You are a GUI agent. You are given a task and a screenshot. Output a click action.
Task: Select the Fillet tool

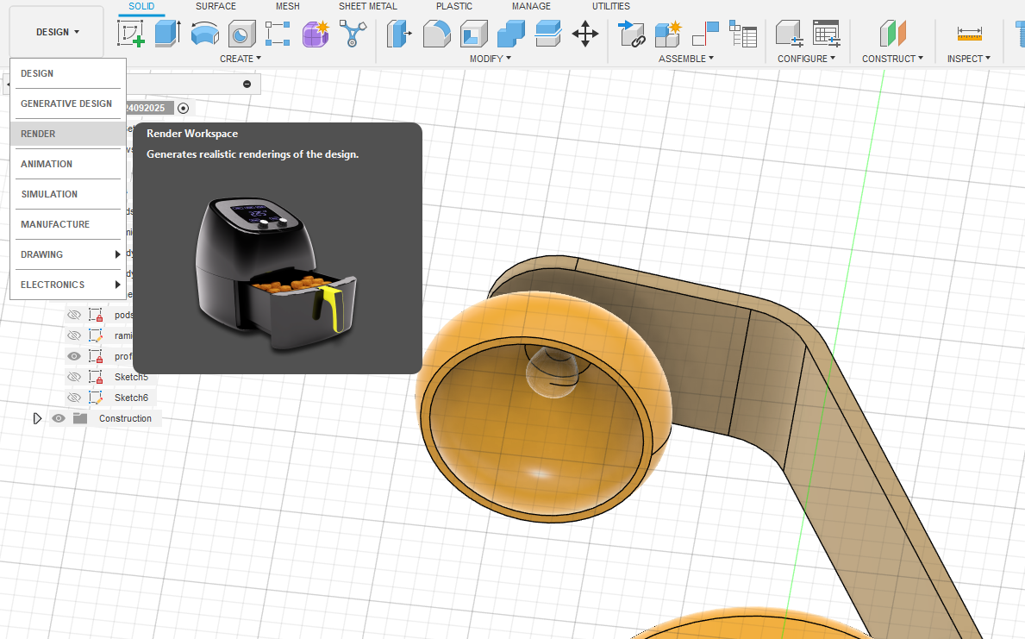point(437,34)
